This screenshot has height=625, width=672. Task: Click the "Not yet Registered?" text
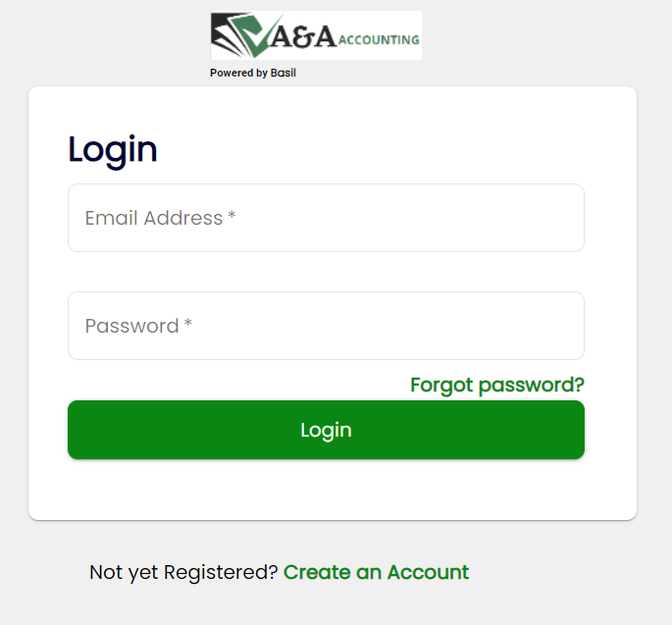pos(183,572)
